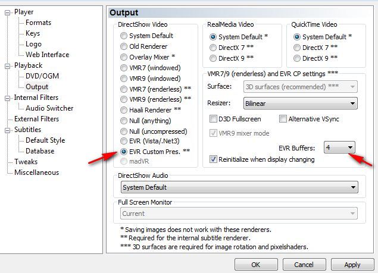Open Tweaks settings page
The width and height of the screenshot is (378, 273).
[26, 161]
